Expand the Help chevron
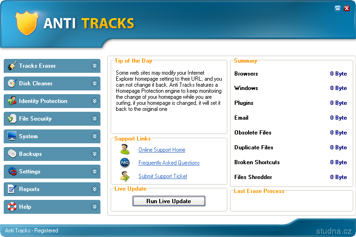Viewport: 356px width, 237px height. 94,206
